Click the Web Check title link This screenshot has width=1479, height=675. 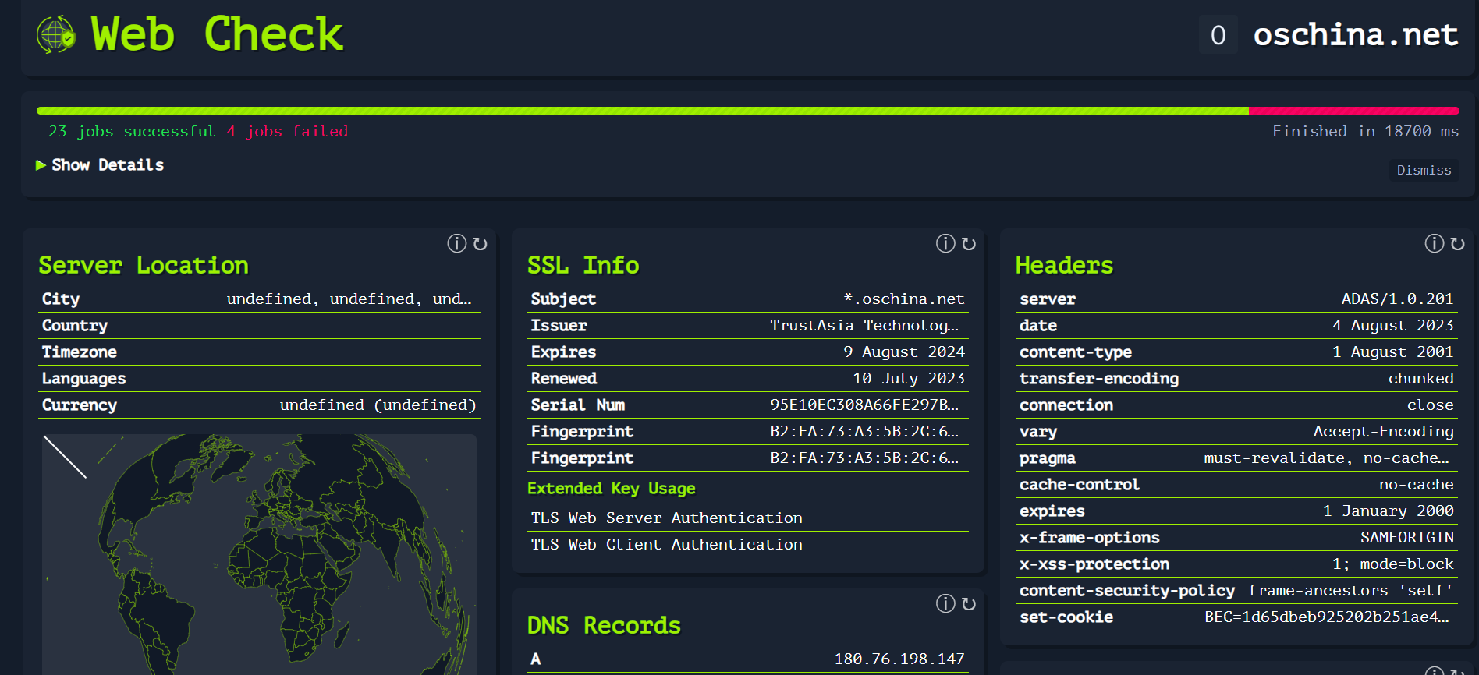[217, 34]
